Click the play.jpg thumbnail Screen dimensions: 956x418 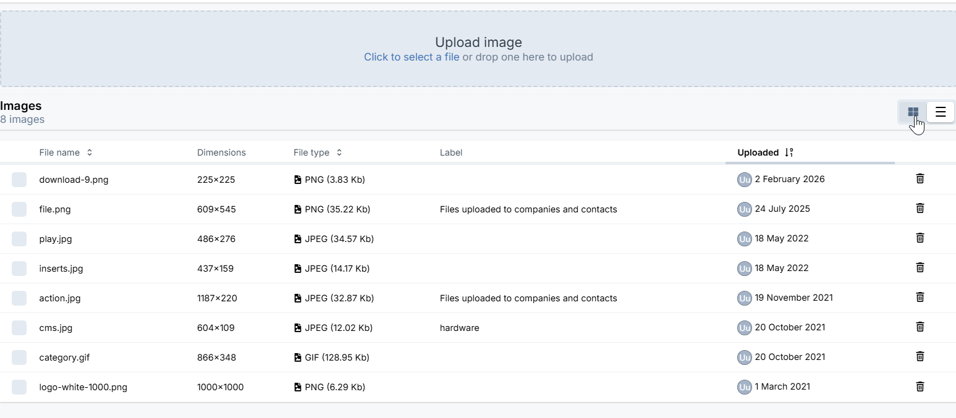[x=19, y=239]
